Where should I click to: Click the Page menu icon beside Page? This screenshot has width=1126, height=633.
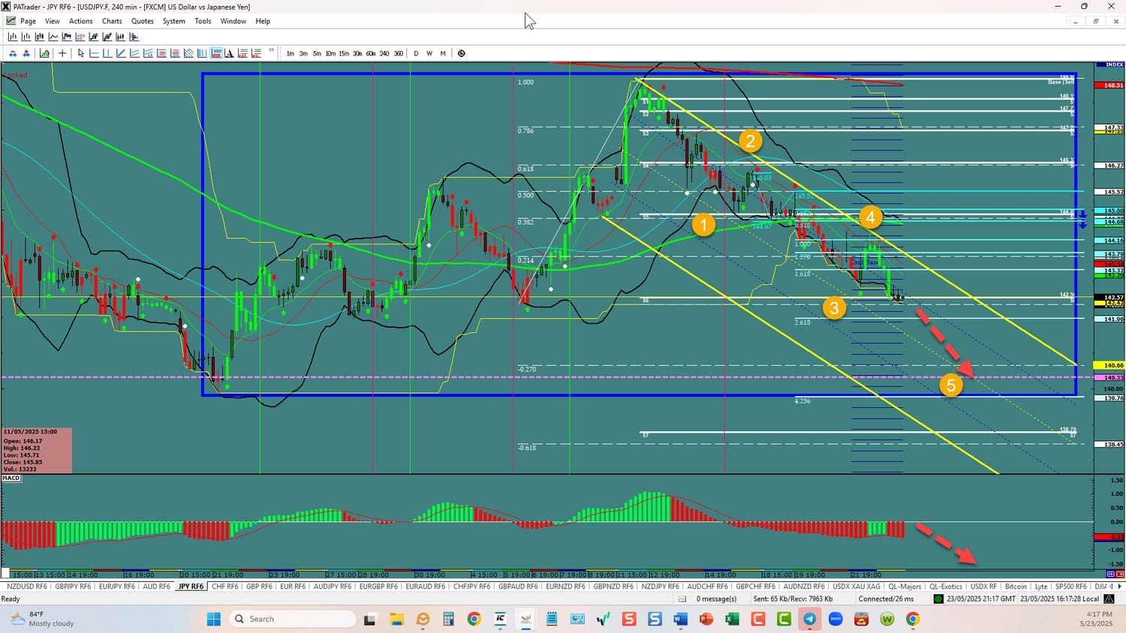coord(11,21)
